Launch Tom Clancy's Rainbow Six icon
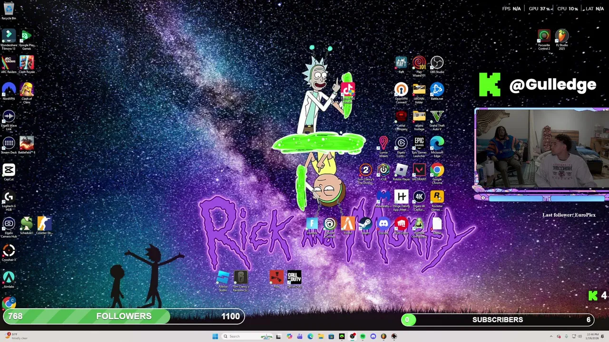Image resolution: width=609 pixels, height=342 pixels. coord(241,281)
